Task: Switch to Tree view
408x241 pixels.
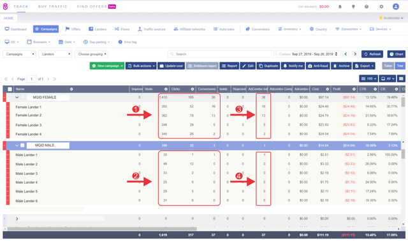Action: pyautogui.click(x=400, y=66)
